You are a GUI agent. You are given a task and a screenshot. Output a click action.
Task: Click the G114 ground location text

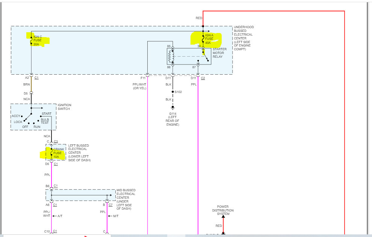[172, 119]
